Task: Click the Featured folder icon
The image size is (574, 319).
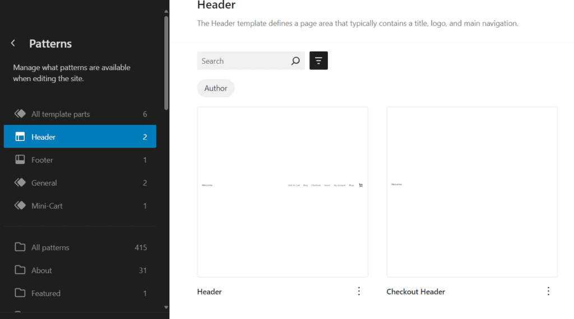Action: pos(20,293)
